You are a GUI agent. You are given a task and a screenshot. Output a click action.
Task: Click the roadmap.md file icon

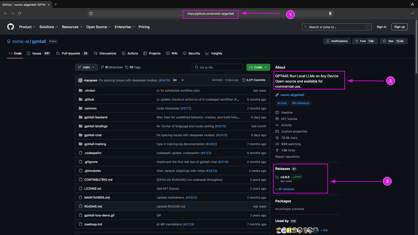tap(80, 224)
